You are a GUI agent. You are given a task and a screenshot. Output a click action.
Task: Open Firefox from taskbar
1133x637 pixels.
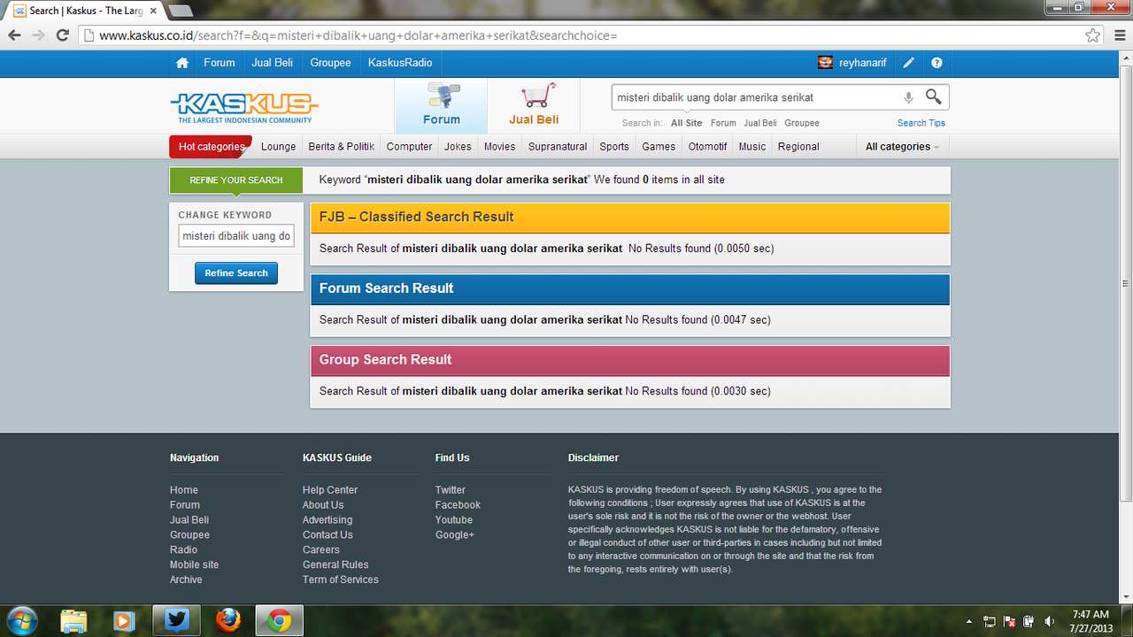(227, 621)
